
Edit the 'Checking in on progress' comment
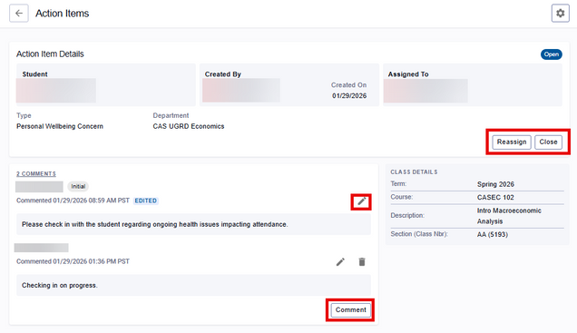[x=340, y=261]
